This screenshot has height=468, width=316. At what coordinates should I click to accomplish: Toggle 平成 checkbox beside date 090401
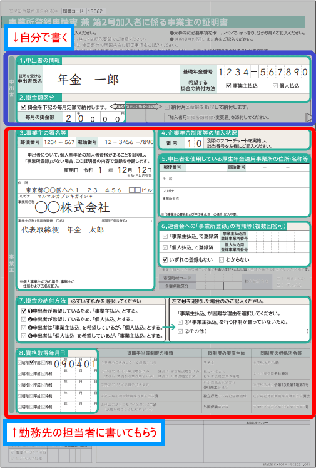[31, 363]
